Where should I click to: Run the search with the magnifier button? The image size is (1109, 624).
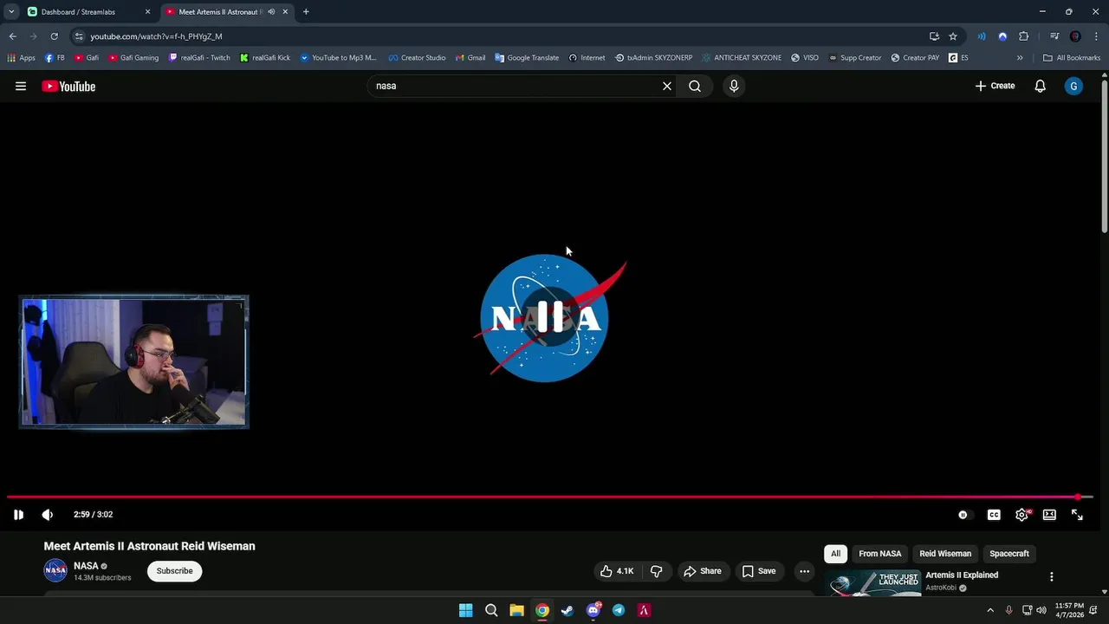click(695, 86)
